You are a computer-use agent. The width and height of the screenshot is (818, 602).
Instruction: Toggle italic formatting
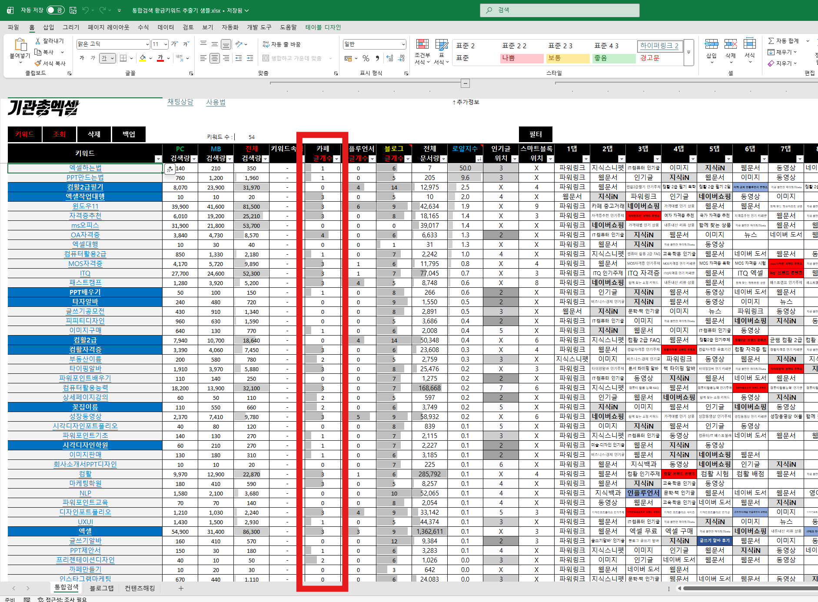93,58
